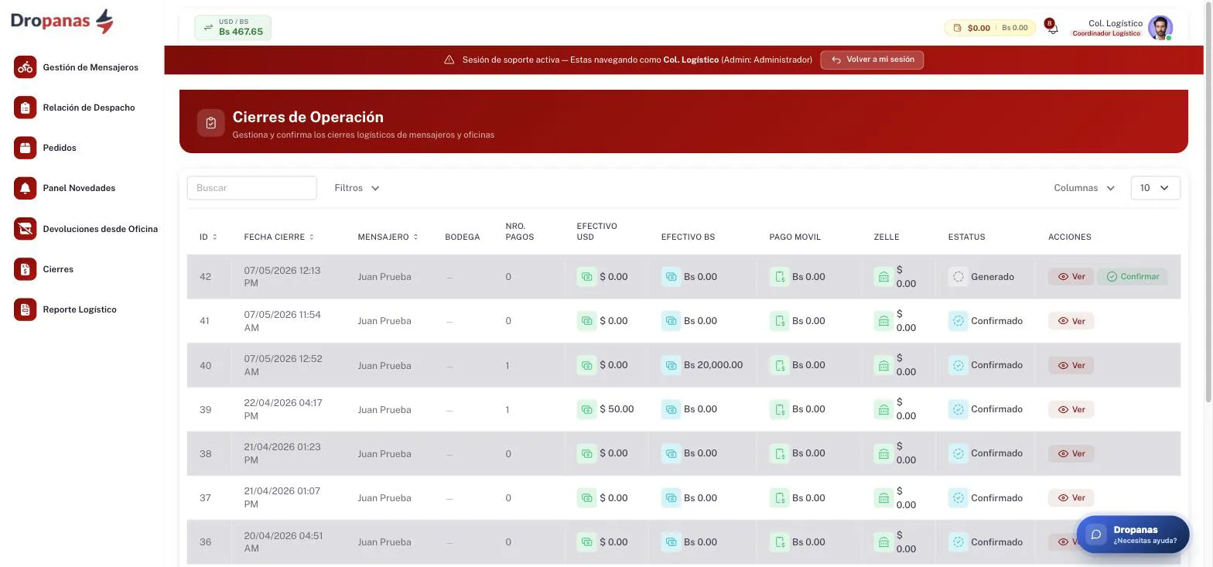Expand the Filtros dropdown
The image size is (1213, 567).
[x=357, y=188]
